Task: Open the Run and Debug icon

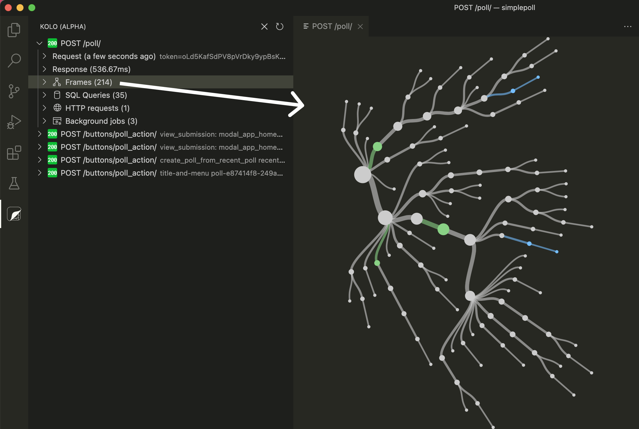Action: [x=14, y=122]
